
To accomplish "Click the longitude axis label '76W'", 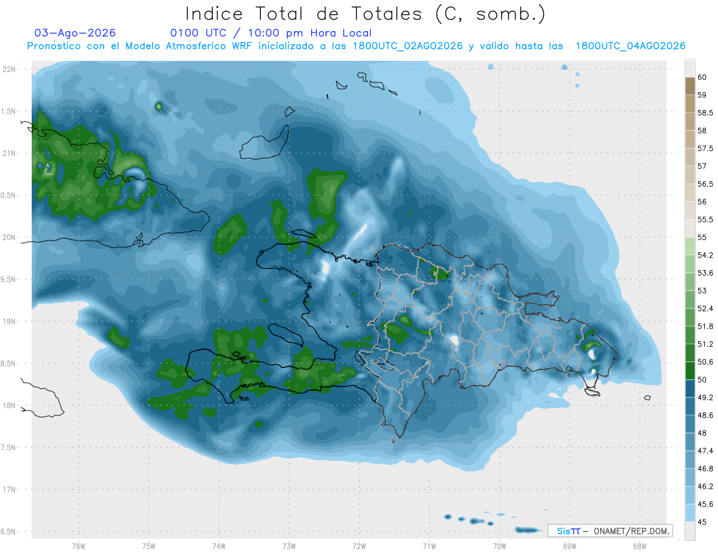I will click(78, 546).
